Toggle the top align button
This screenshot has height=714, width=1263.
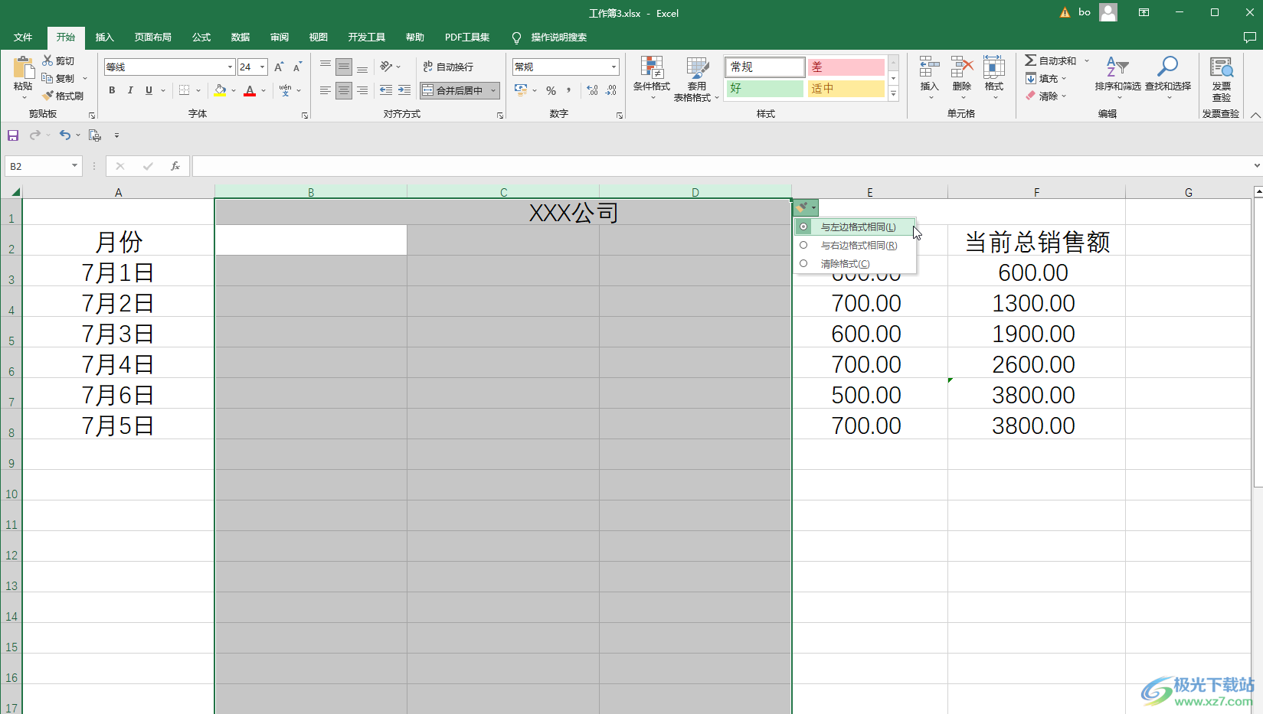(x=326, y=67)
